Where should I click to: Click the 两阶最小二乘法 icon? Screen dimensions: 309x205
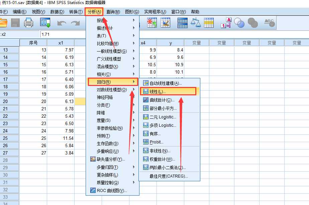145,167
